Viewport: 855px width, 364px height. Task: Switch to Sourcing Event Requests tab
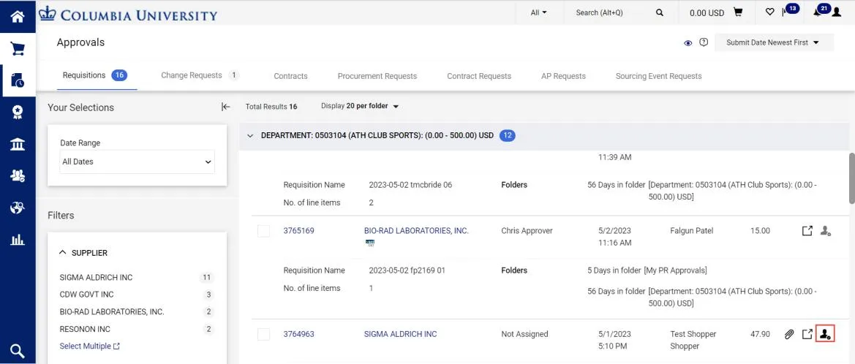[659, 76]
